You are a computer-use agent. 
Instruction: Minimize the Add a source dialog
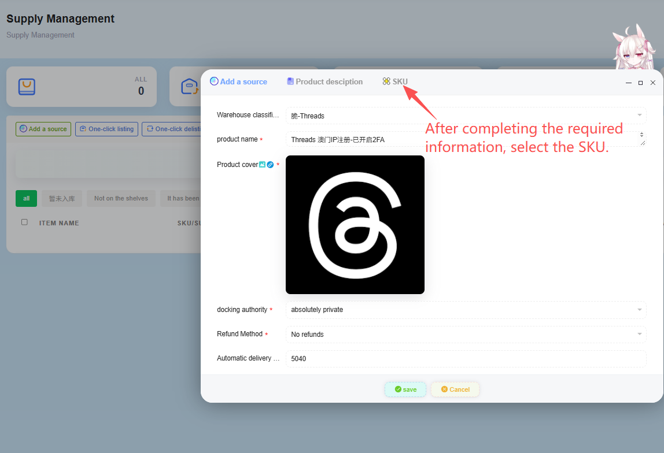628,83
